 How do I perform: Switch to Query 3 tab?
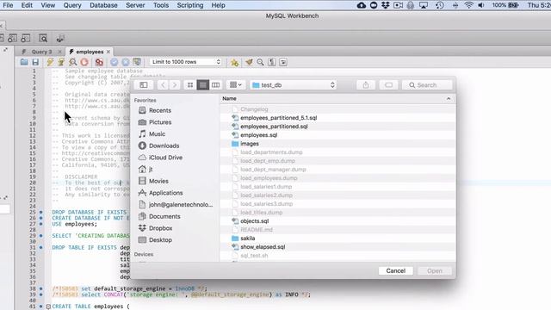click(41, 52)
